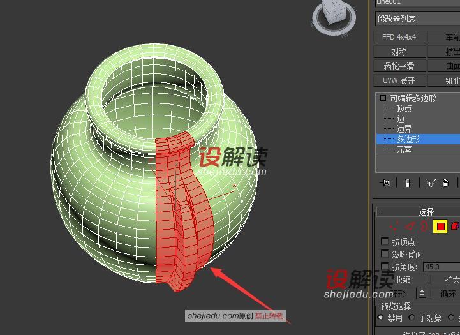Select the Vertex sub-object icon
Screen dimensions: 460x335
coord(394,226)
